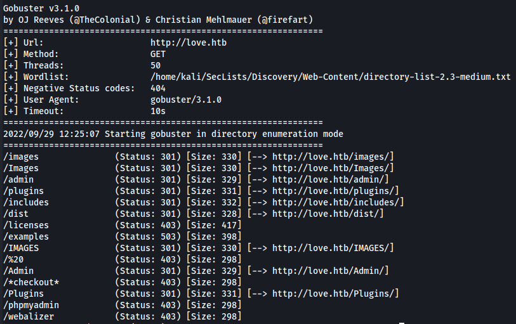
Task: Click the Gobuster v3.1.0 title line
Action: click(41, 7)
